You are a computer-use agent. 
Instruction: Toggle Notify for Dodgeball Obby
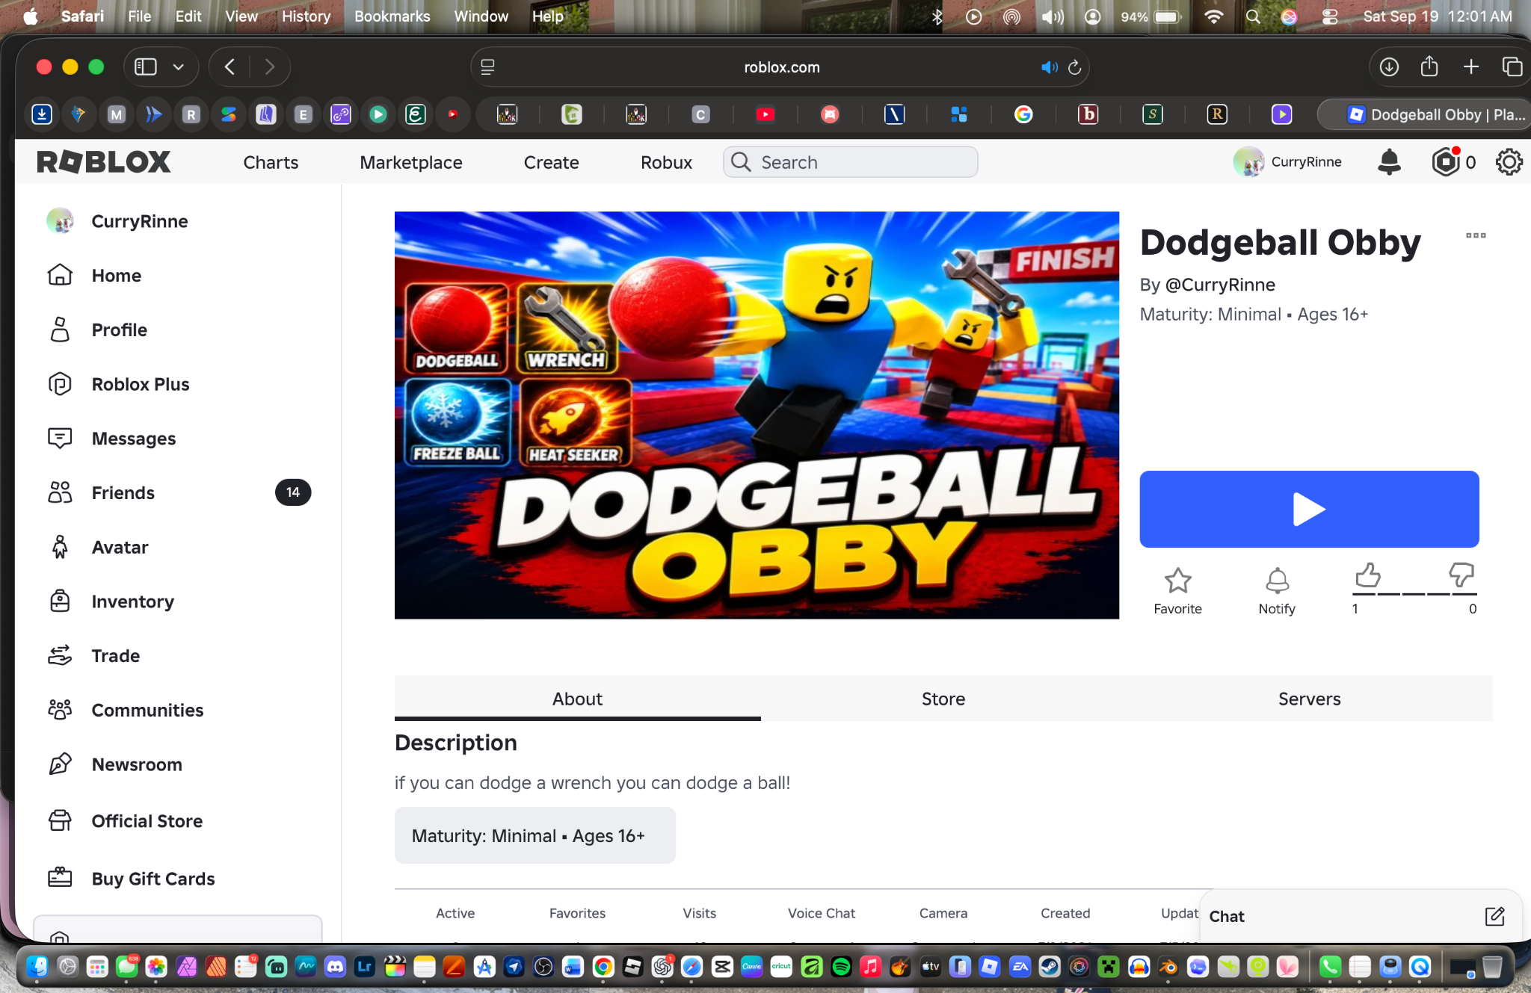[1277, 590]
